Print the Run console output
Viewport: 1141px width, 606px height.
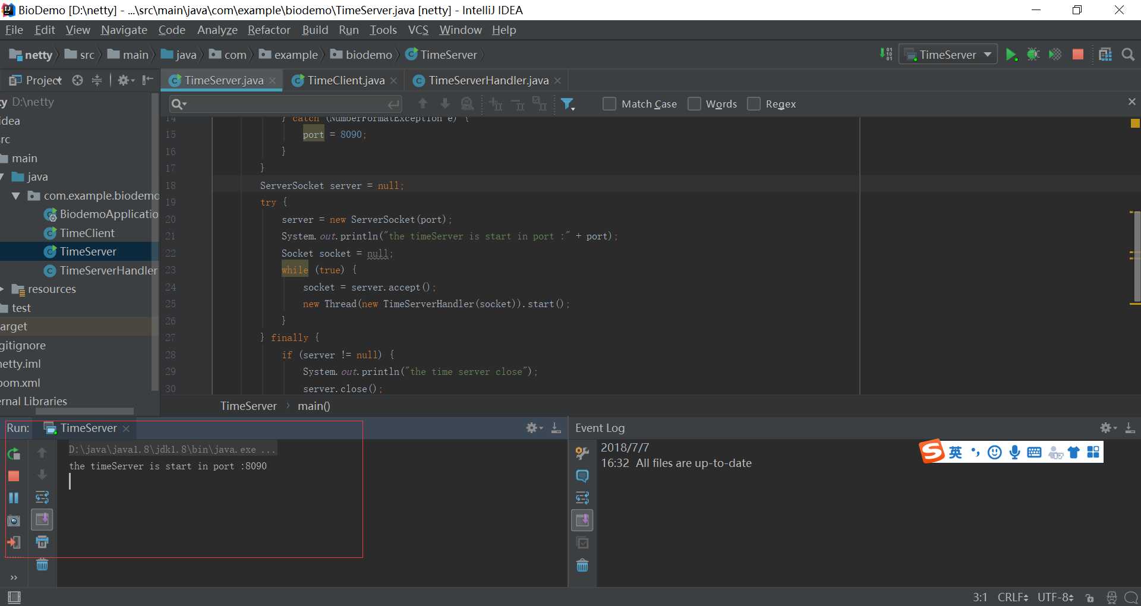click(42, 542)
